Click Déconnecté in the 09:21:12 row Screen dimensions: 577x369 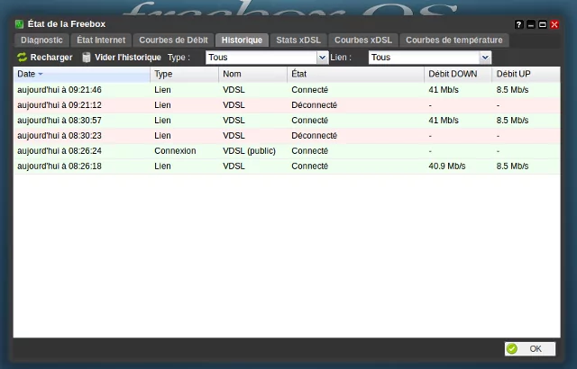pos(315,105)
